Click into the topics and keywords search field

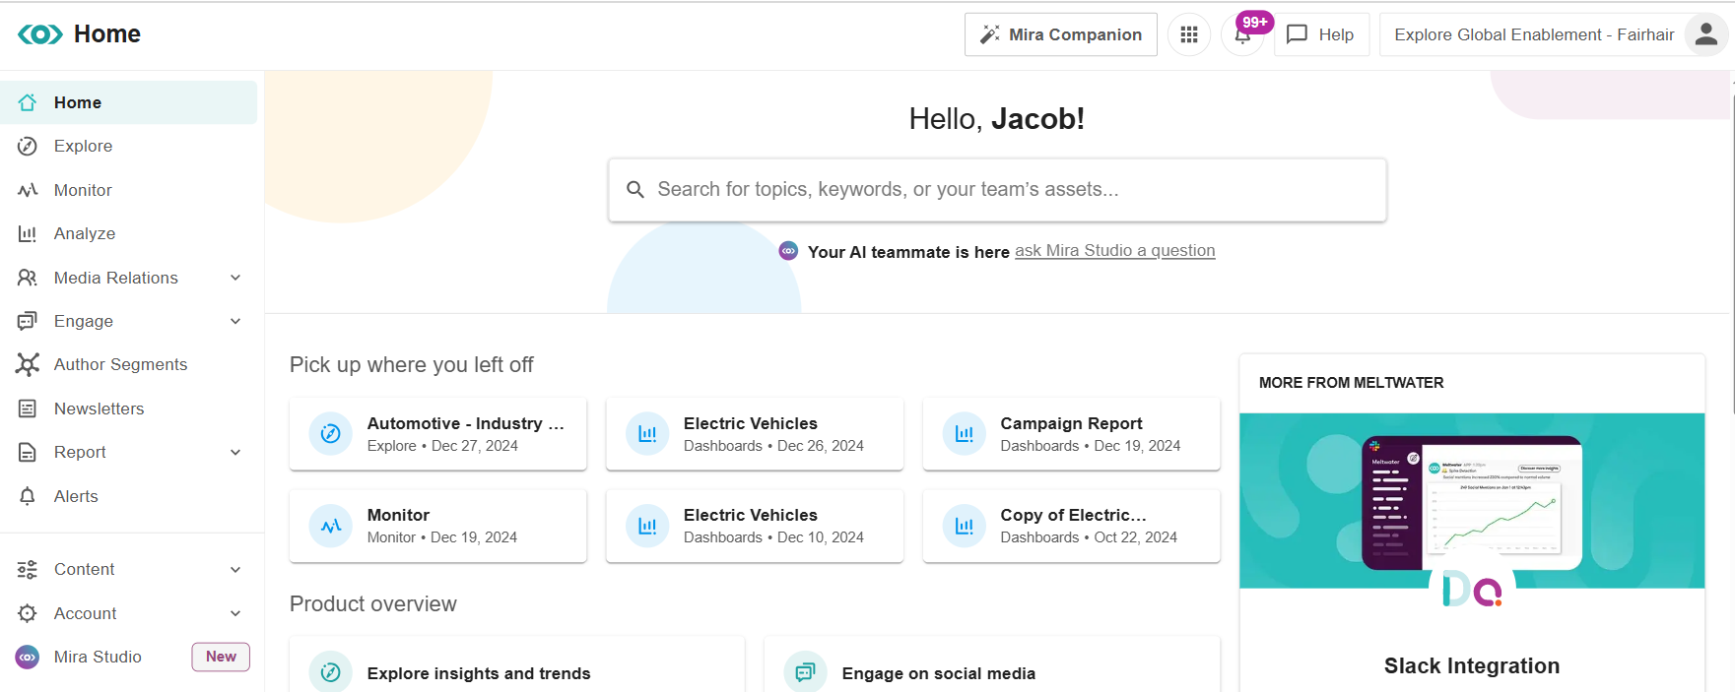tap(997, 190)
